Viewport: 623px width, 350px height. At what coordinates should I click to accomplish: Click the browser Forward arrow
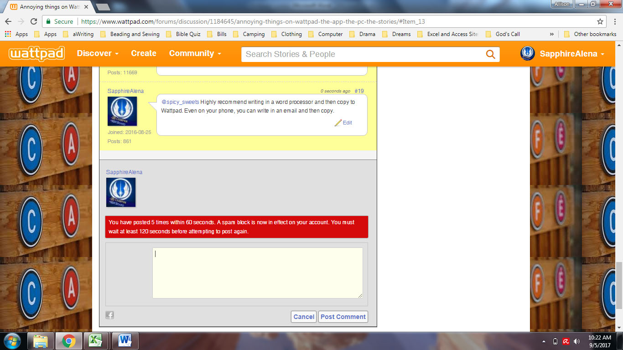(21, 21)
